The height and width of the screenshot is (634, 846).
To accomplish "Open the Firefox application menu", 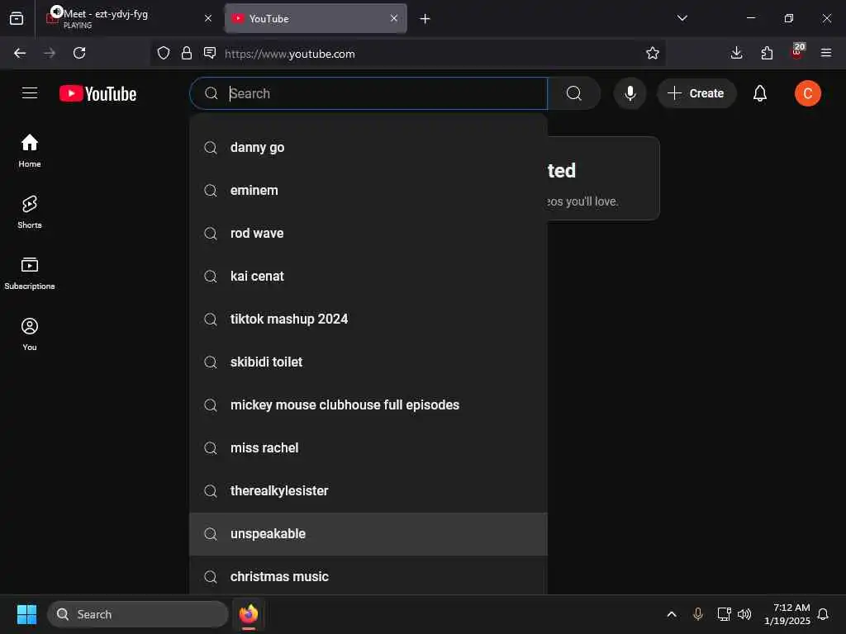I will (826, 53).
